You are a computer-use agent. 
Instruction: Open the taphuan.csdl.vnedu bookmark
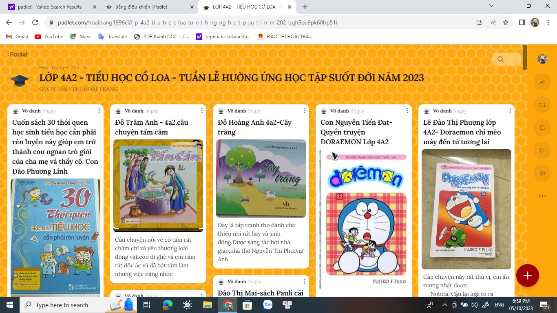pyautogui.click(x=224, y=37)
